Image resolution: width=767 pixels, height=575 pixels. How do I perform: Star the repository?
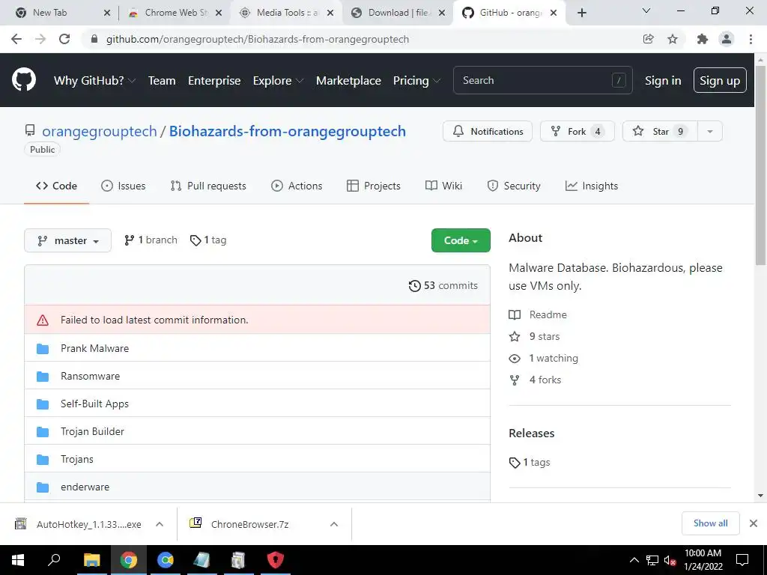[660, 131]
